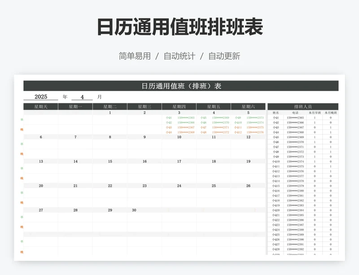Select the 排班人员 panel header
The height and width of the screenshot is (275, 359).
(x=303, y=106)
